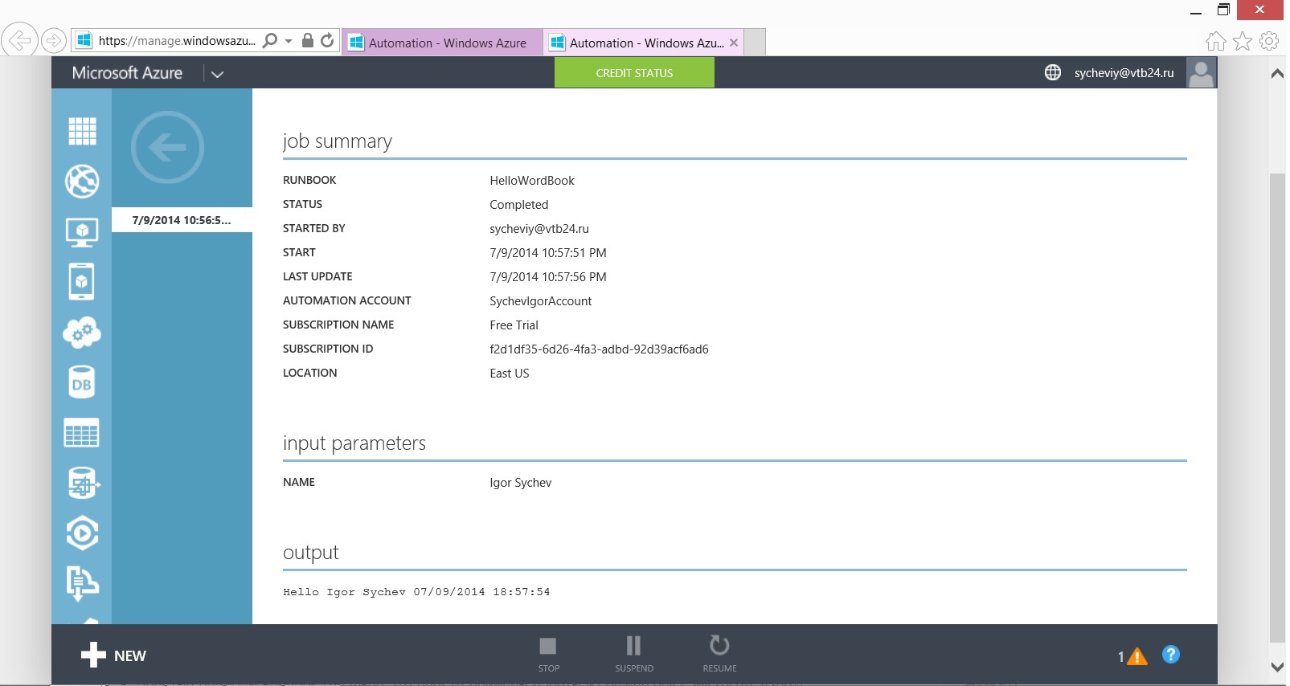Expand the Microsoft Azure header dropdown
Image resolution: width=1290 pixels, height=686 pixels.
tap(217, 74)
